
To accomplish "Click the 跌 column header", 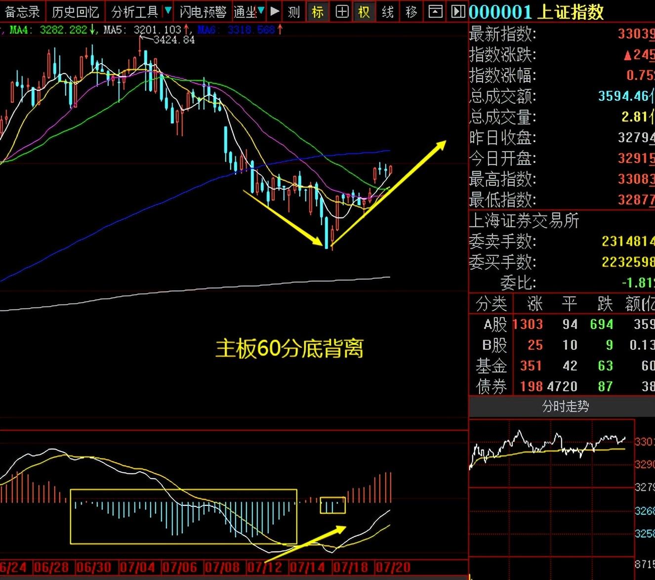I will point(605,304).
